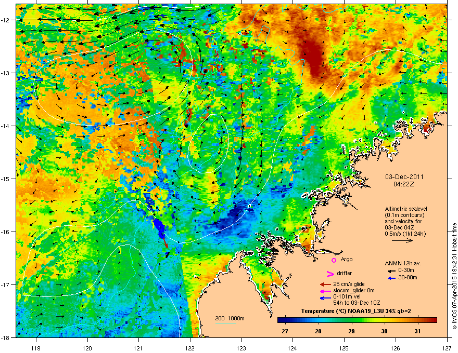Screen dimensions: 458x353
Task: Click the longitude axis label 125
Action: (345, 348)
